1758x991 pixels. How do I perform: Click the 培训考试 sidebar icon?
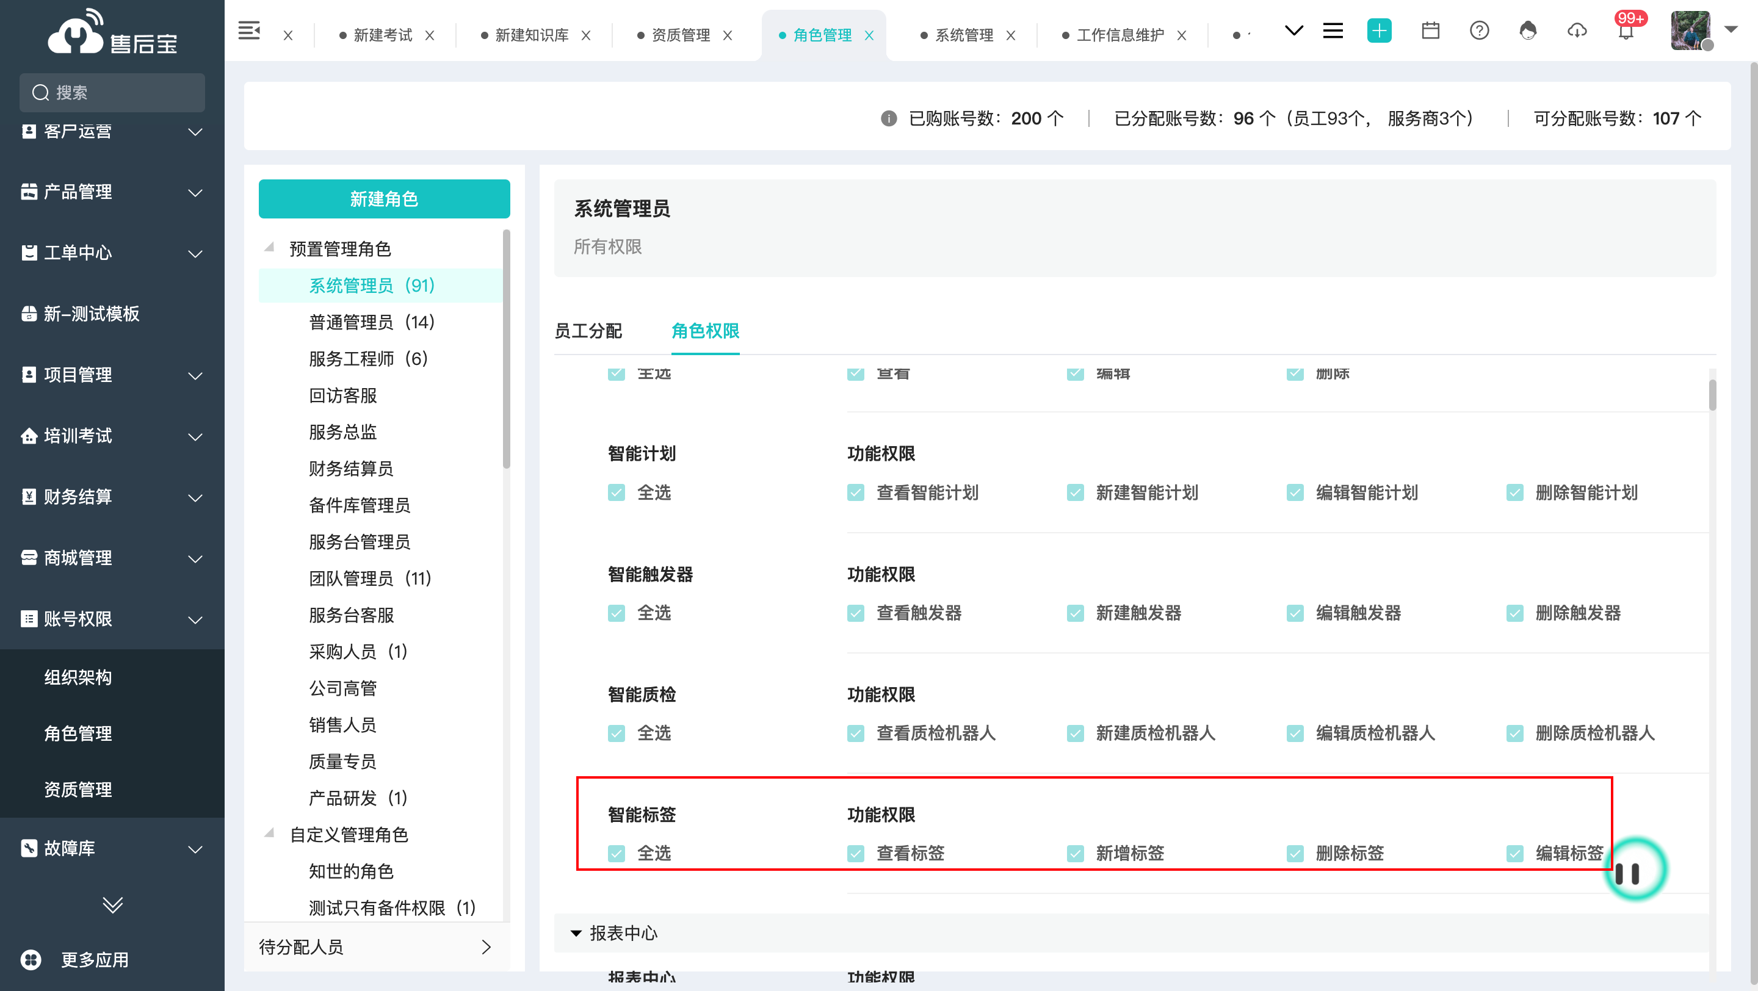point(29,436)
